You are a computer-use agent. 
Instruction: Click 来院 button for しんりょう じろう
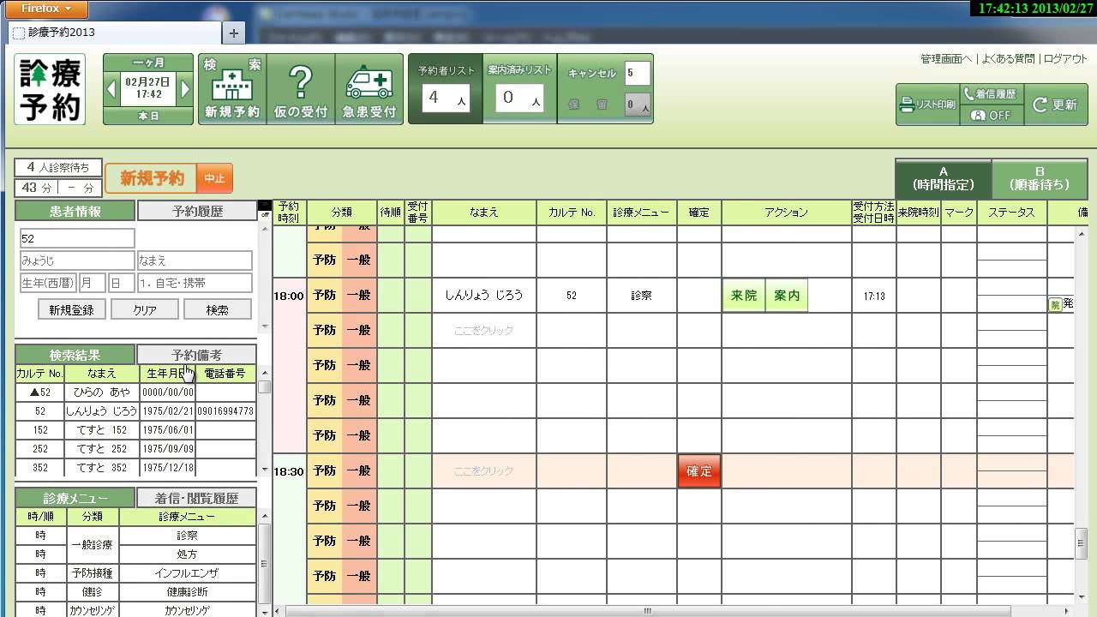tap(744, 296)
